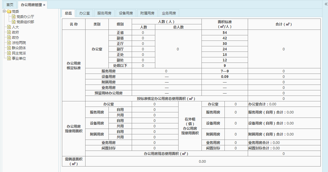Click the 正省 level cell
The height and width of the screenshot is (172, 328).
click(x=120, y=32)
